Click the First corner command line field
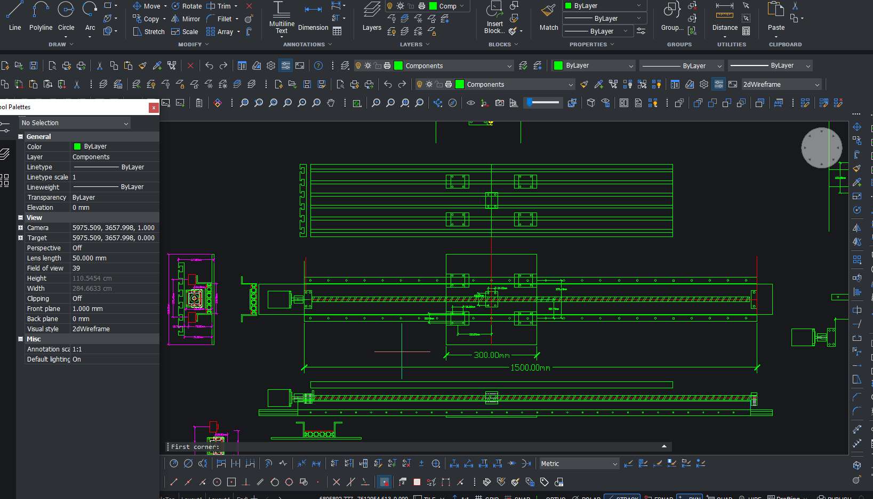Screen dimensions: 873x499 416,447
